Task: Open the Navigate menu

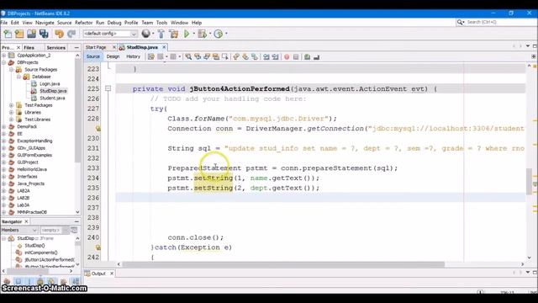Action: 45,23
